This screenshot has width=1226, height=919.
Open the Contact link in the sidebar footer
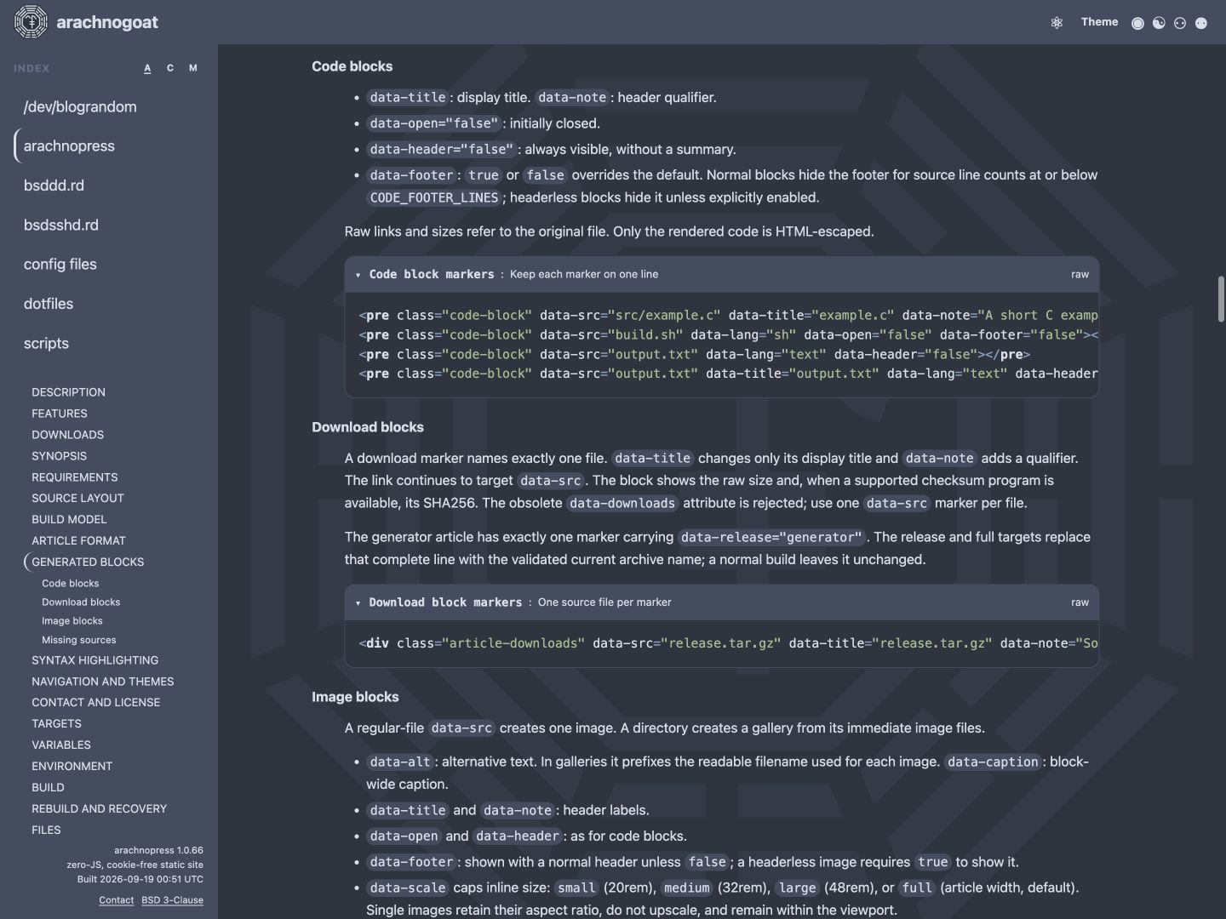point(116,900)
